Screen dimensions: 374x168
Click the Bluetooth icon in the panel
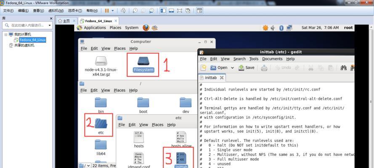point(281,28)
